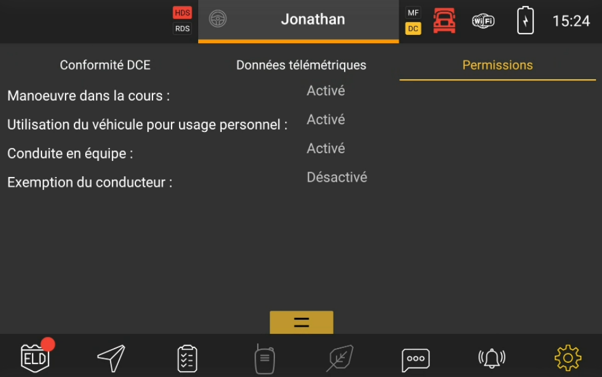Image resolution: width=602 pixels, height=377 pixels.
Task: Open the settings gear icon
Action: [568, 358]
